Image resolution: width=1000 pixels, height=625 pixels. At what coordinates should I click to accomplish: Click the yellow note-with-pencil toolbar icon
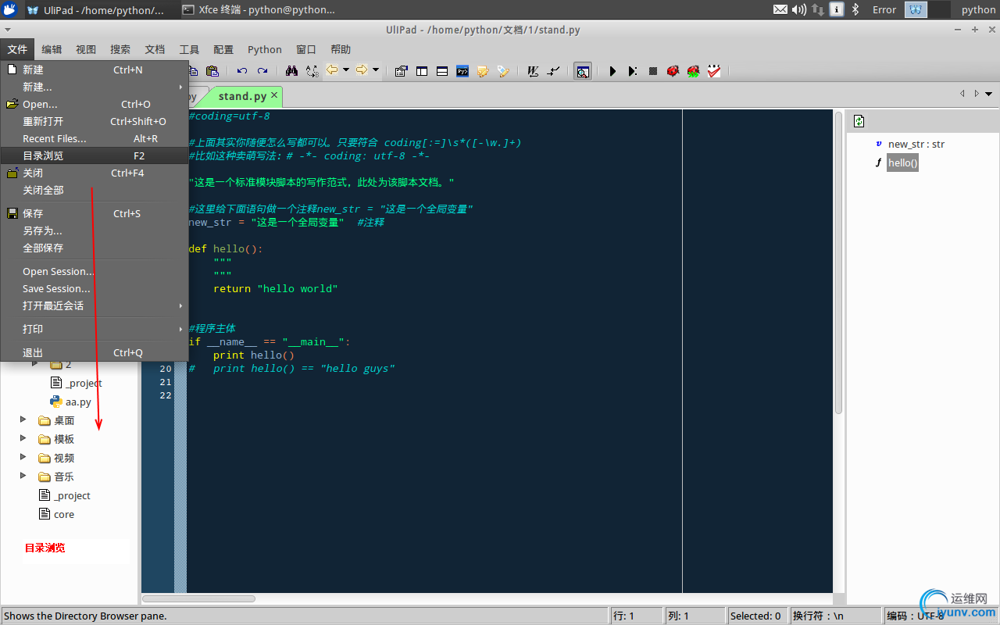[x=483, y=71]
